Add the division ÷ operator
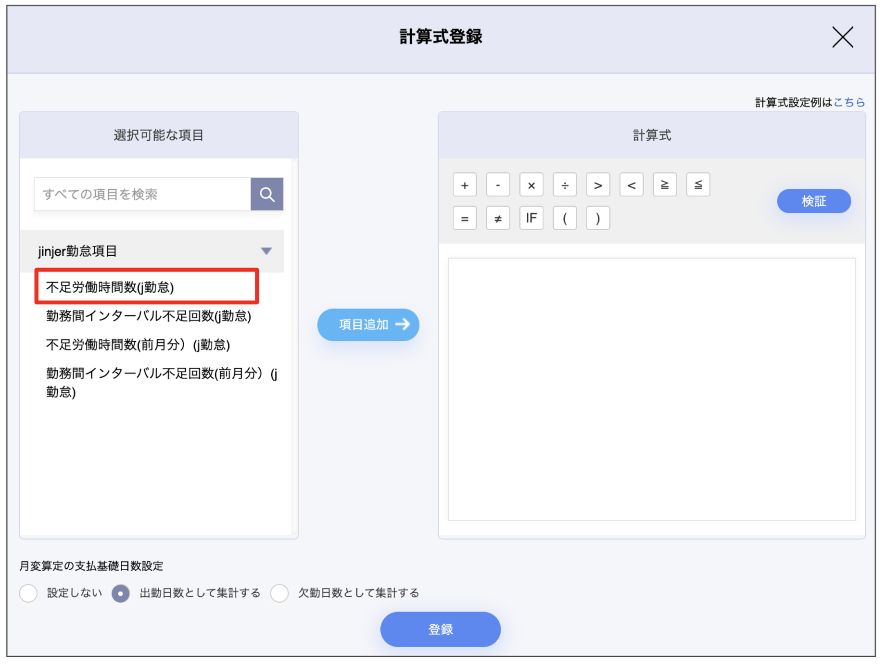 564,185
